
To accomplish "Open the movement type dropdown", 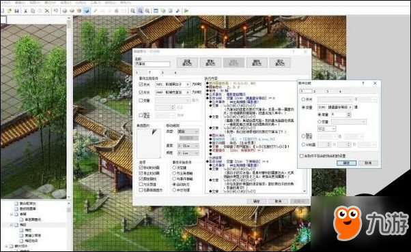I will point(188,131).
